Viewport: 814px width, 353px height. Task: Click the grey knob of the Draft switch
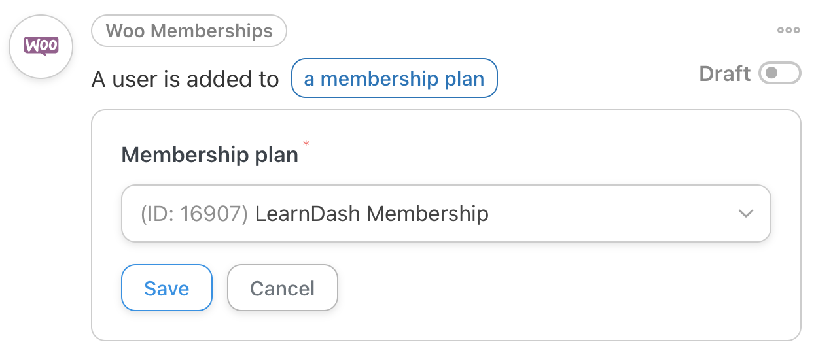click(771, 73)
